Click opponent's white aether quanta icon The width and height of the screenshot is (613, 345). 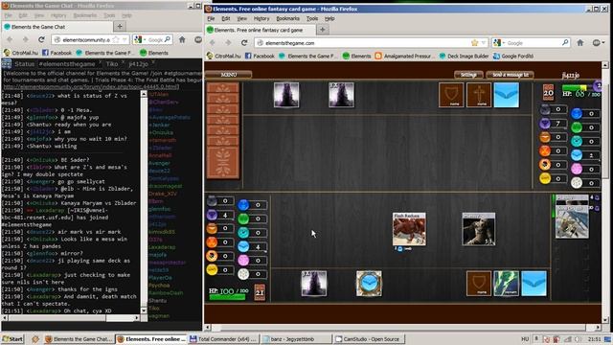[x=577, y=183]
